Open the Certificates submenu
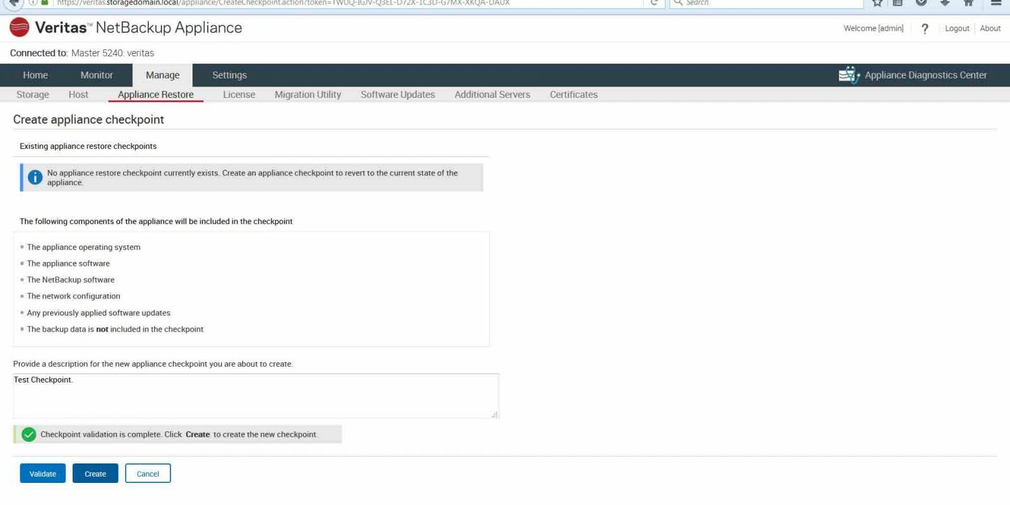The height and width of the screenshot is (505, 1010). (574, 95)
